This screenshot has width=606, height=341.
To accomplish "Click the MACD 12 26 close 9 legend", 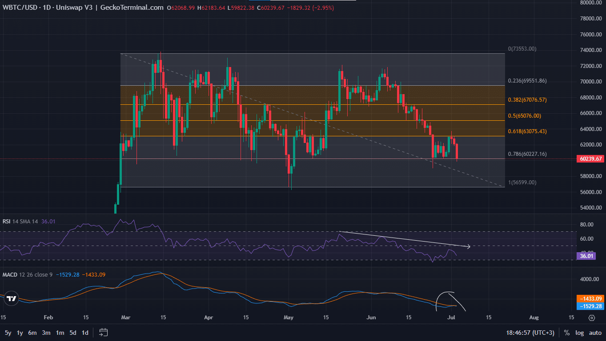I will pyautogui.click(x=28, y=275).
